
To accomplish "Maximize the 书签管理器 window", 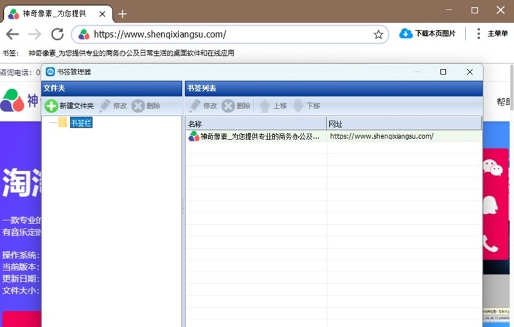I will coord(443,72).
